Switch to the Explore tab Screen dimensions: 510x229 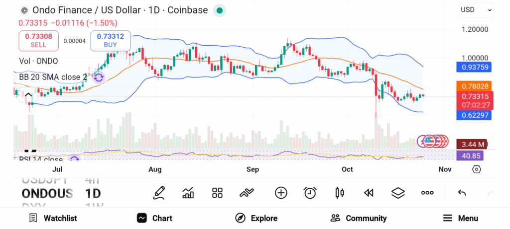[x=256, y=218]
